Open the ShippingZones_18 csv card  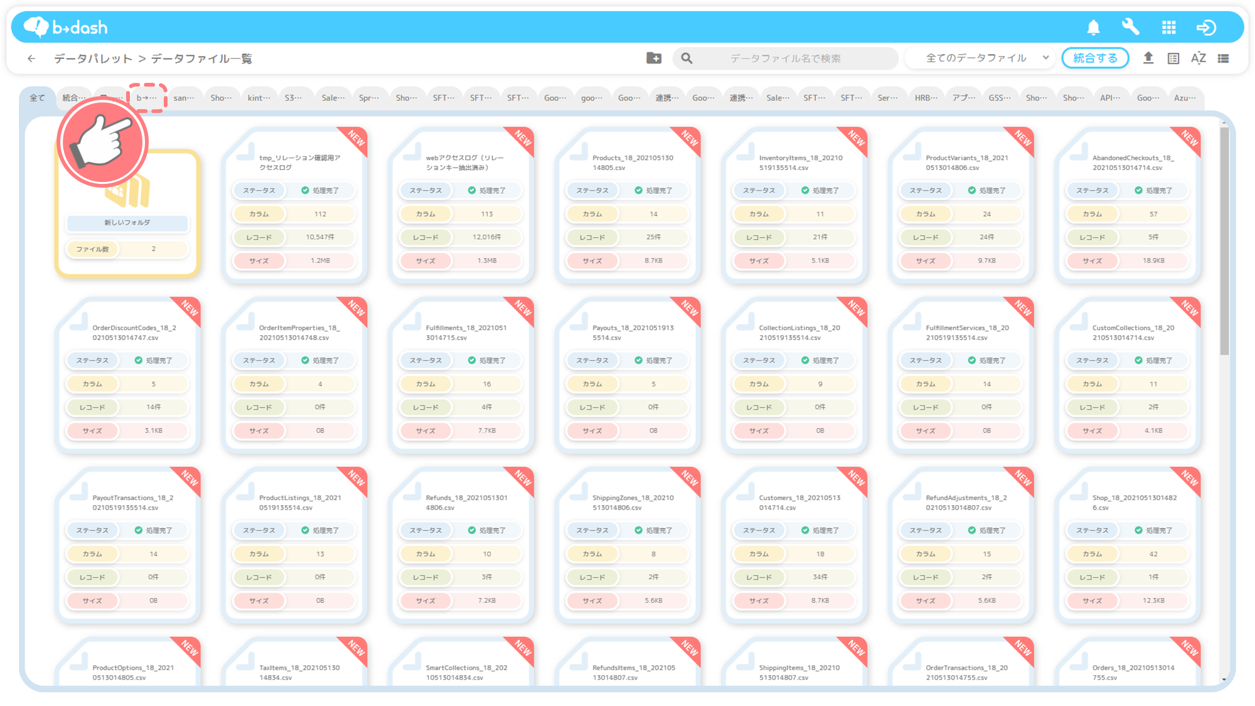point(627,546)
